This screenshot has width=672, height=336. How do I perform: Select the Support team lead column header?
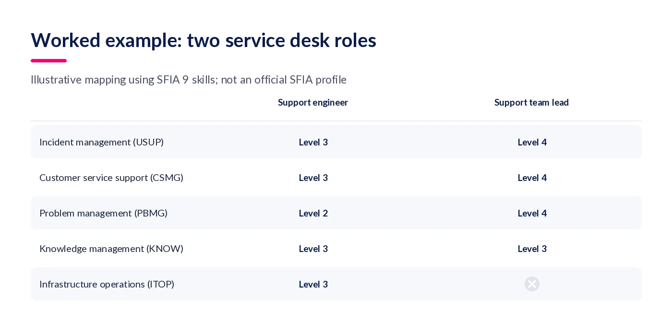point(532,102)
